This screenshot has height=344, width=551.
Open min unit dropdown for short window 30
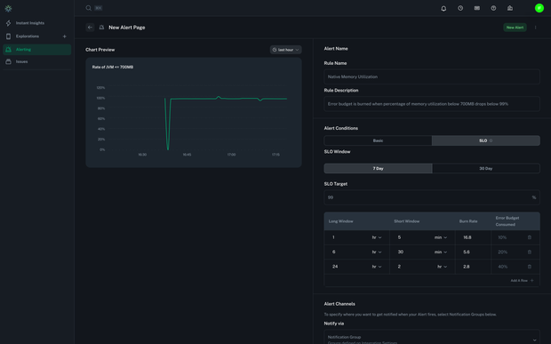coord(441,252)
